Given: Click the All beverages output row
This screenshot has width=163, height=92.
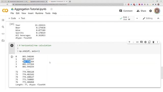Looking at the screenshot, I should click(31, 35).
